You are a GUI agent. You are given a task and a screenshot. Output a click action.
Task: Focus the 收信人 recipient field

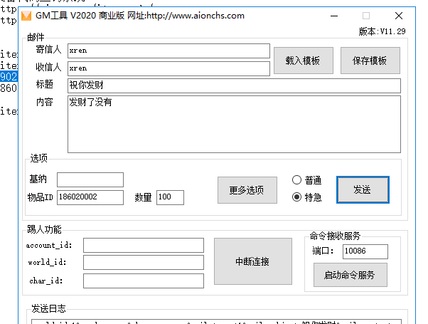point(168,68)
